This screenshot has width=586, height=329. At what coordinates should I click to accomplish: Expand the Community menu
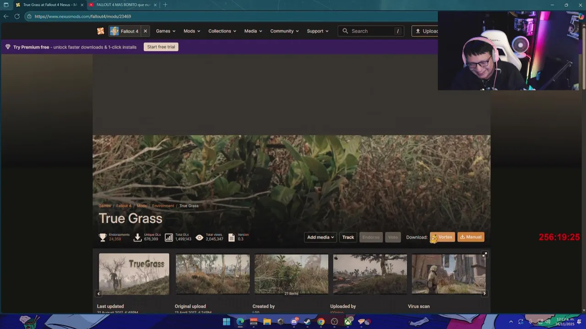(284, 31)
